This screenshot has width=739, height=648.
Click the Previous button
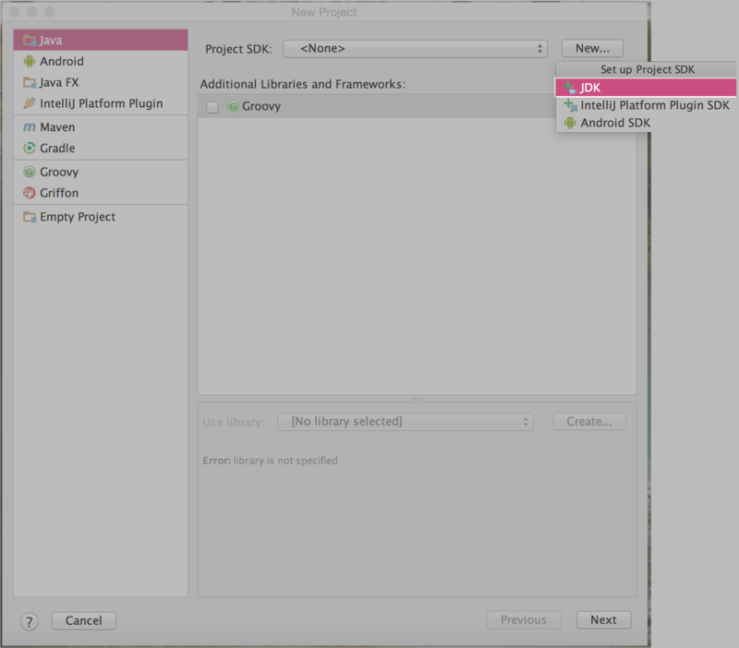(524, 619)
